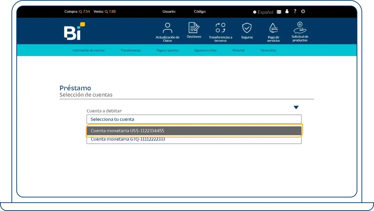Viewport: 374px width, 211px height.
Task: Click the Historial menu link
Action: (238, 50)
